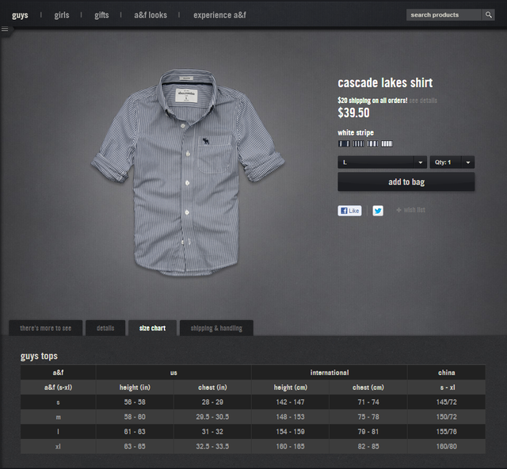Add item to wish list
The width and height of the screenshot is (507, 469).
[x=410, y=211]
